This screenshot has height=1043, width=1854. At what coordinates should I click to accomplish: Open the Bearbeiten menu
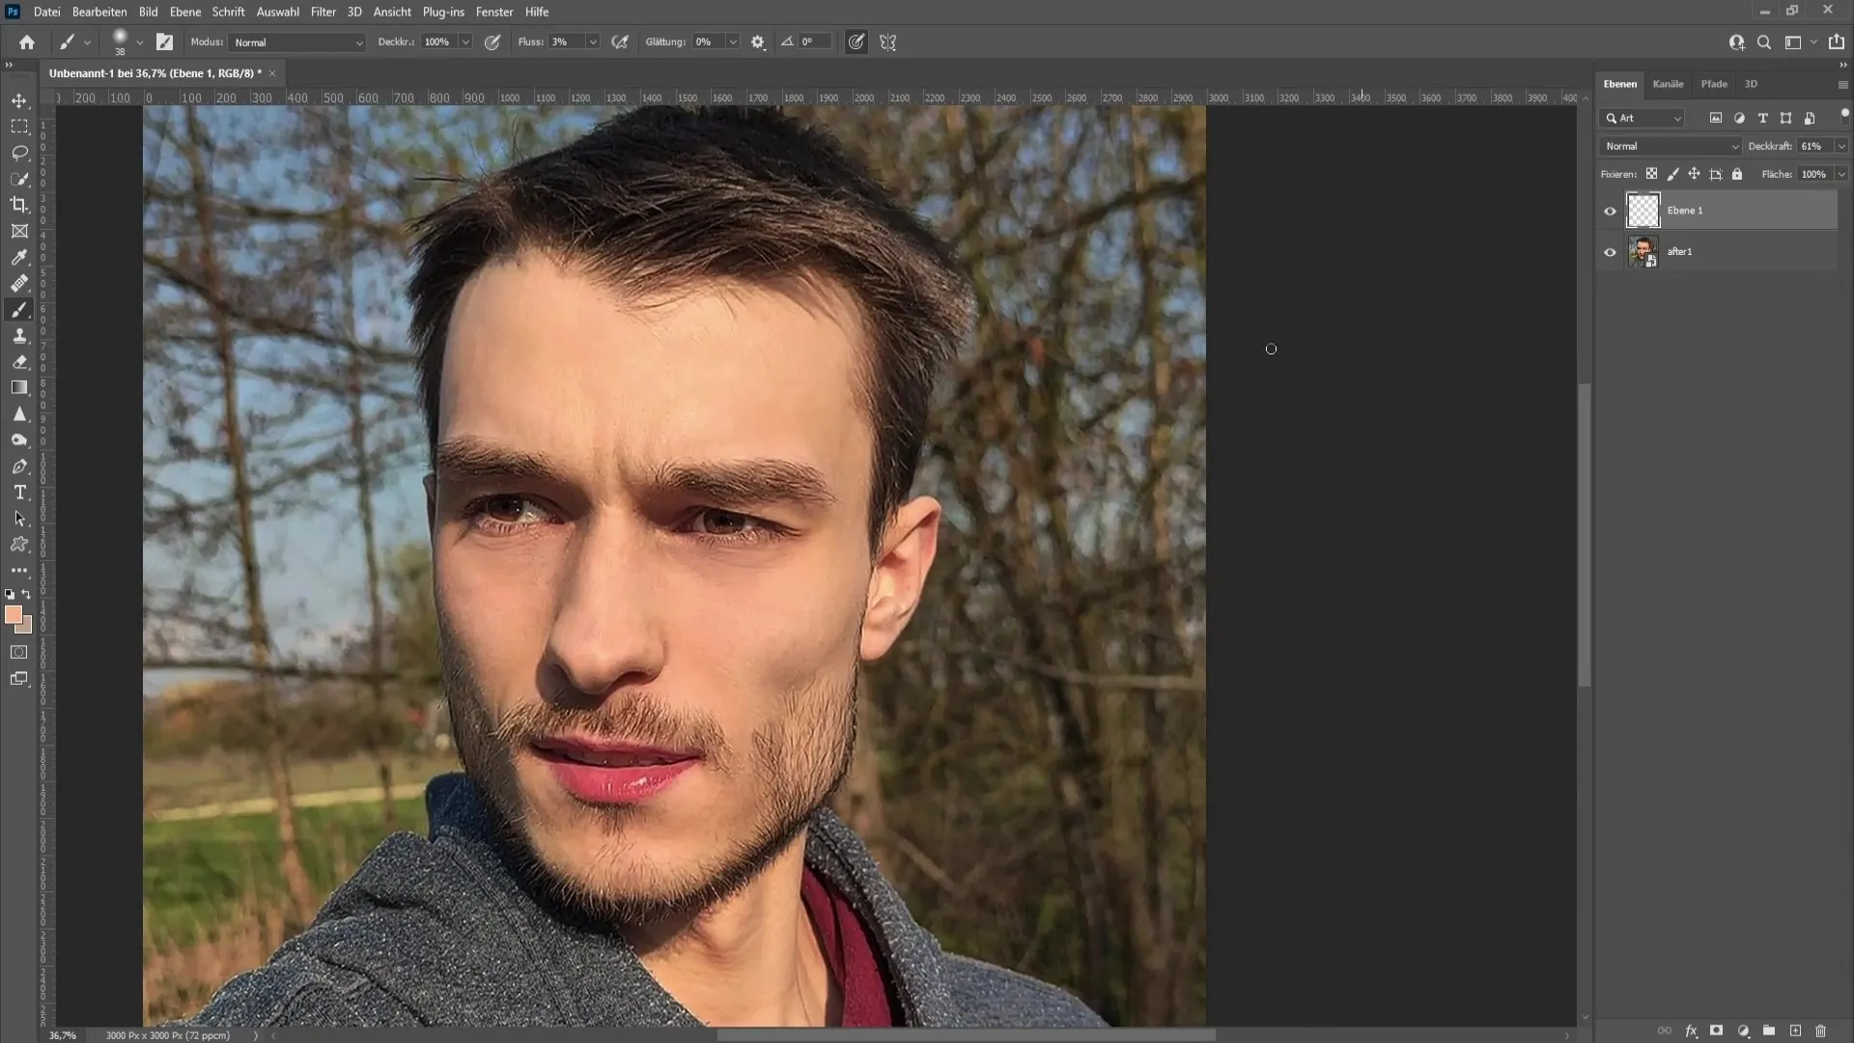99,12
